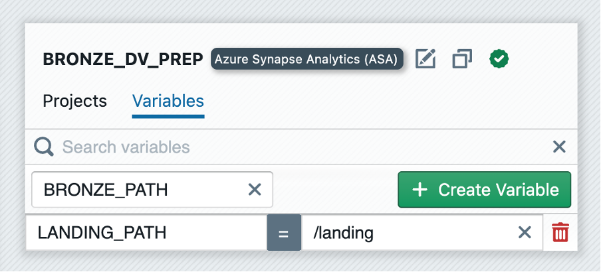Select the Variables tab

coord(168,101)
